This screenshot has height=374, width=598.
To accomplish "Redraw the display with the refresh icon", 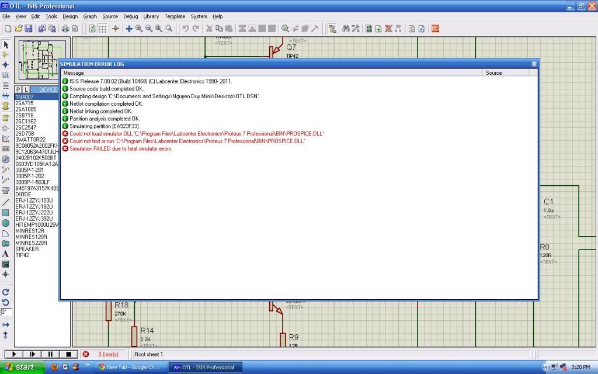I will pos(92,29).
